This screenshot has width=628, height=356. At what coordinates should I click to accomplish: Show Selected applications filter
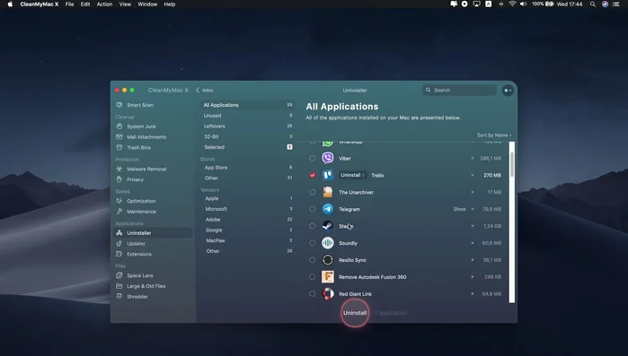tap(247, 147)
